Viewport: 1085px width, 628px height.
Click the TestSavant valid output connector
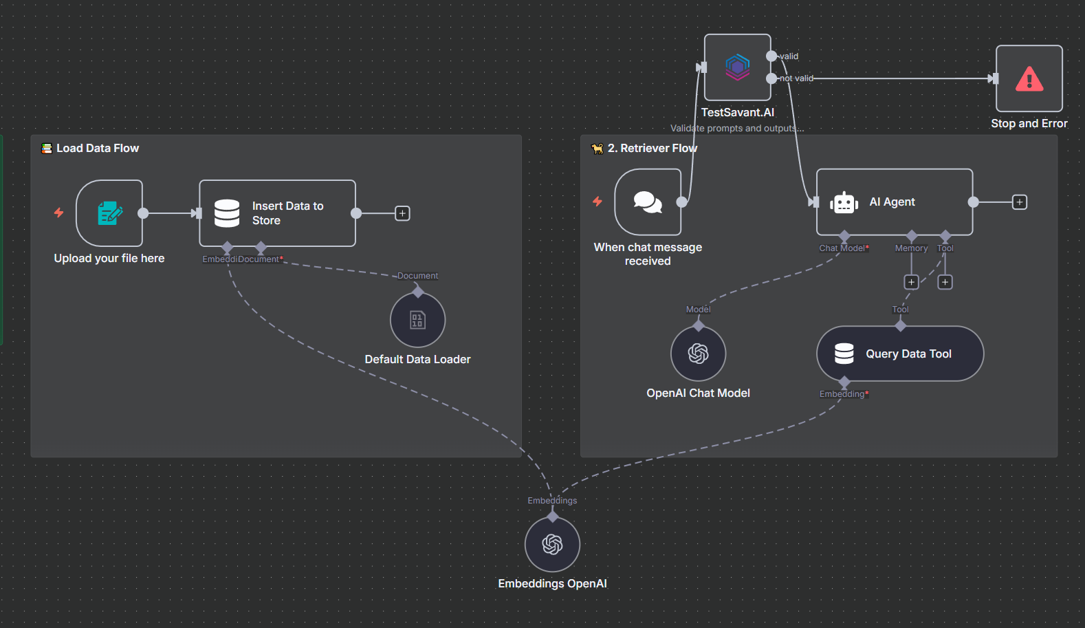[771, 56]
